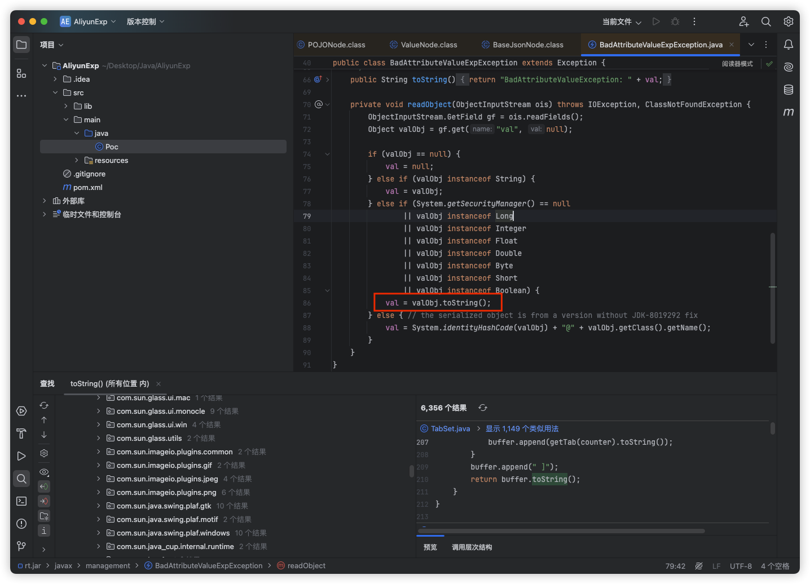Expand the 外部库 node
810x584 pixels.
[45, 201]
